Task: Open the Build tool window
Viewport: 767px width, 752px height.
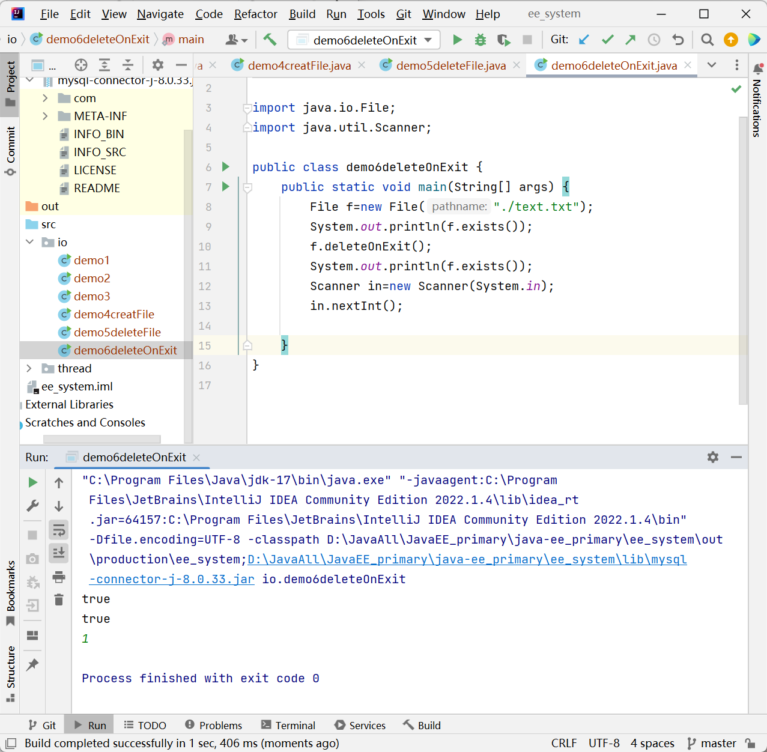Action: click(x=422, y=726)
